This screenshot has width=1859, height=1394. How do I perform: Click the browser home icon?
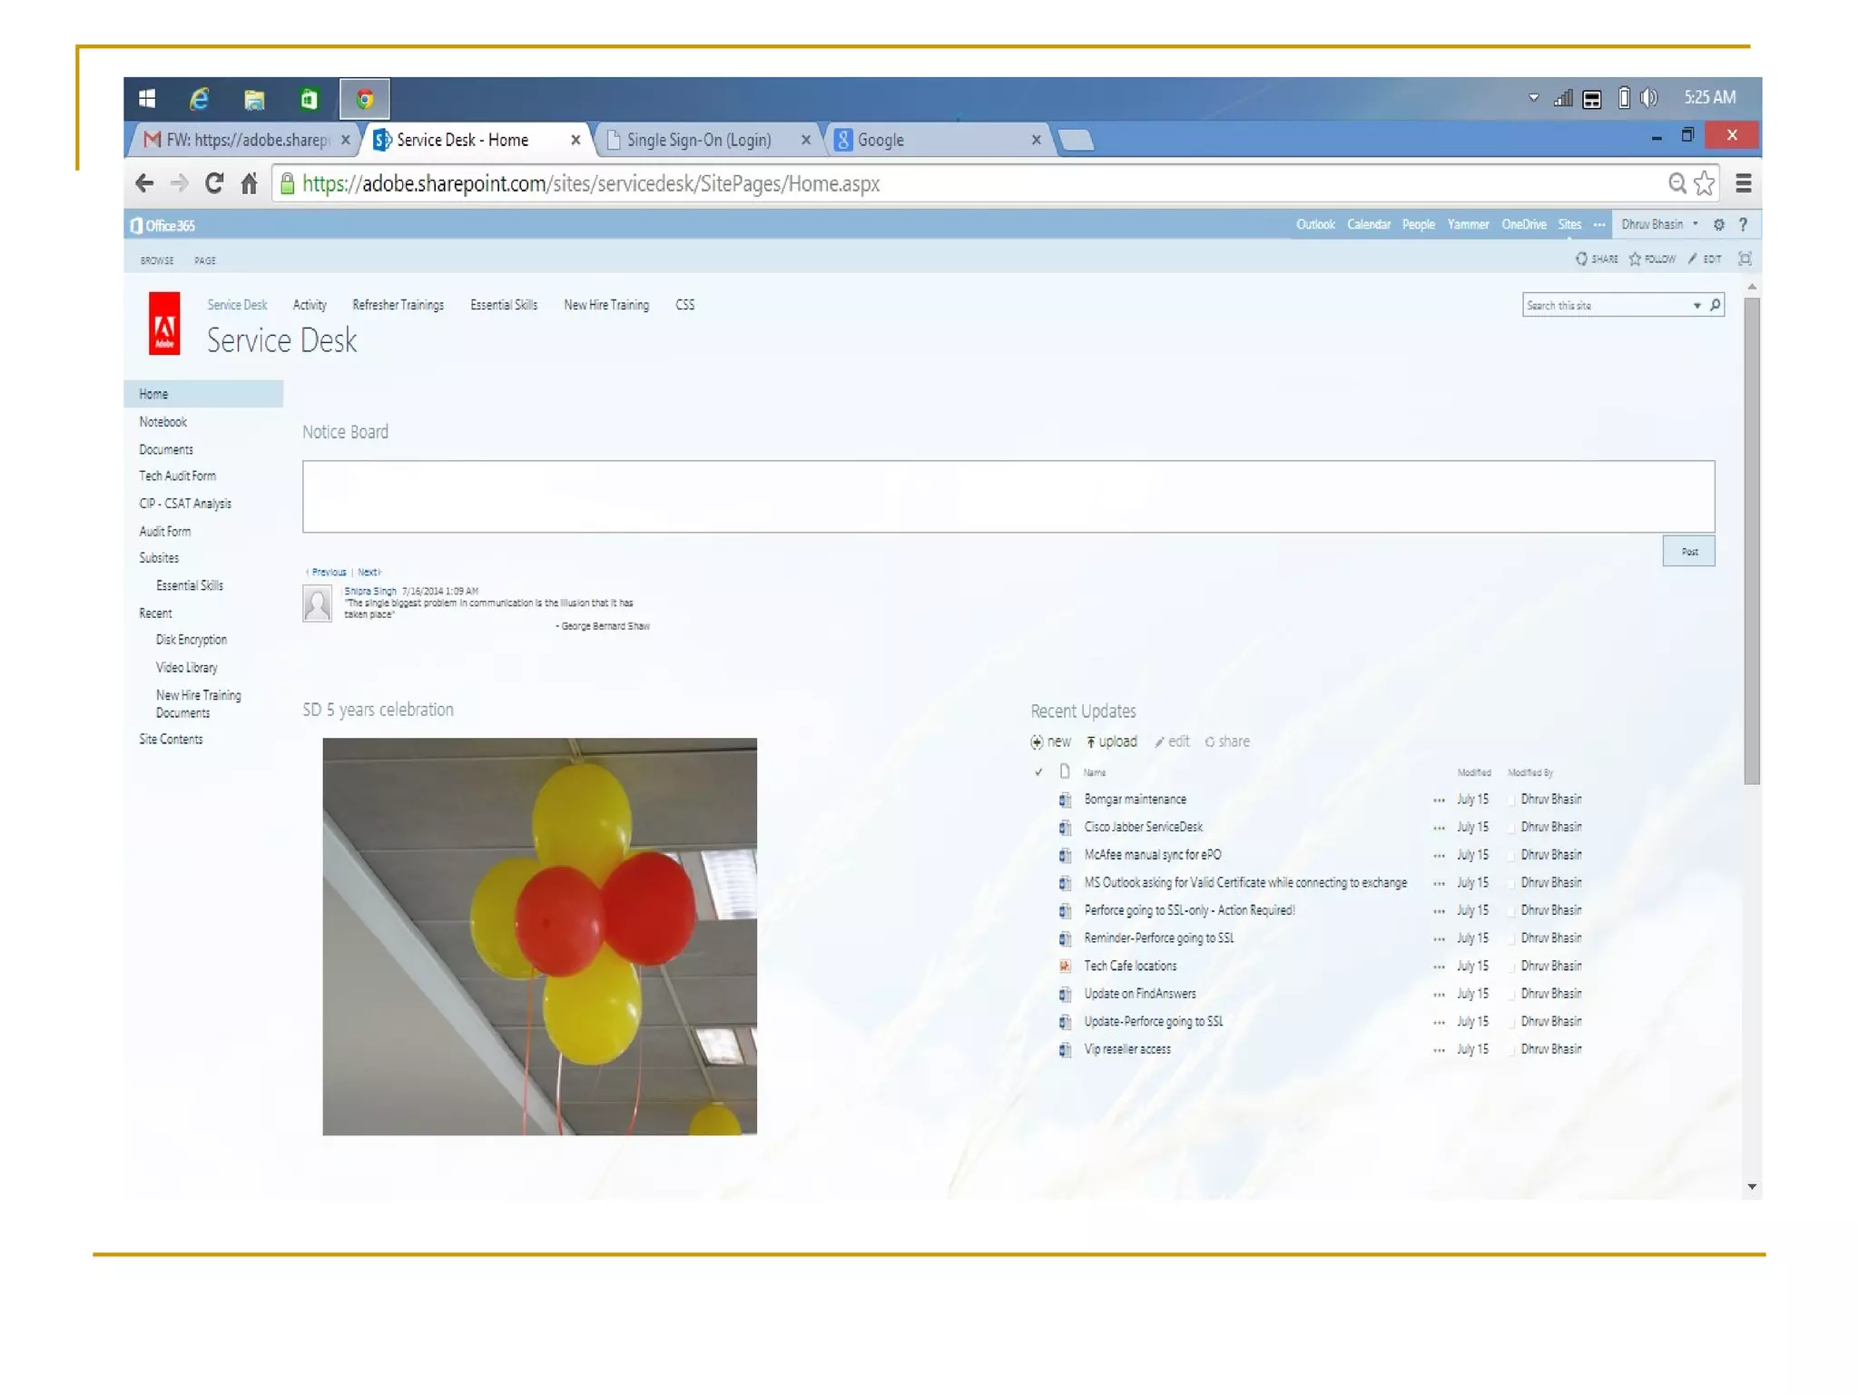249,184
